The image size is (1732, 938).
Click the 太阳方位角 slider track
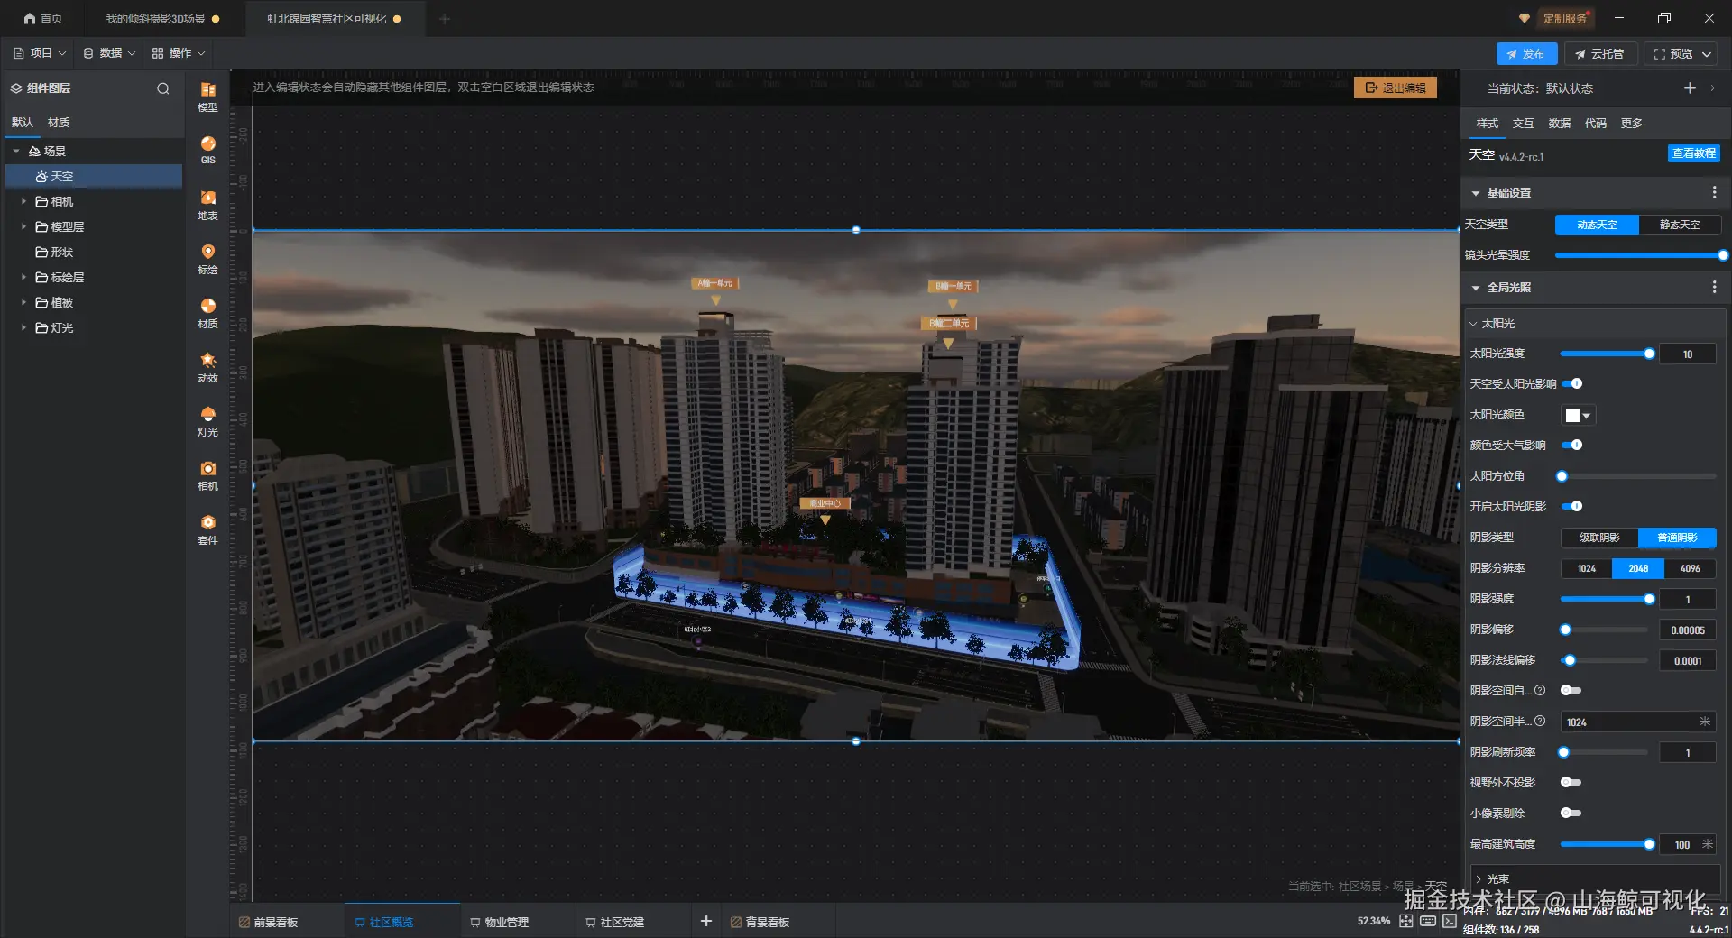tap(1637, 476)
